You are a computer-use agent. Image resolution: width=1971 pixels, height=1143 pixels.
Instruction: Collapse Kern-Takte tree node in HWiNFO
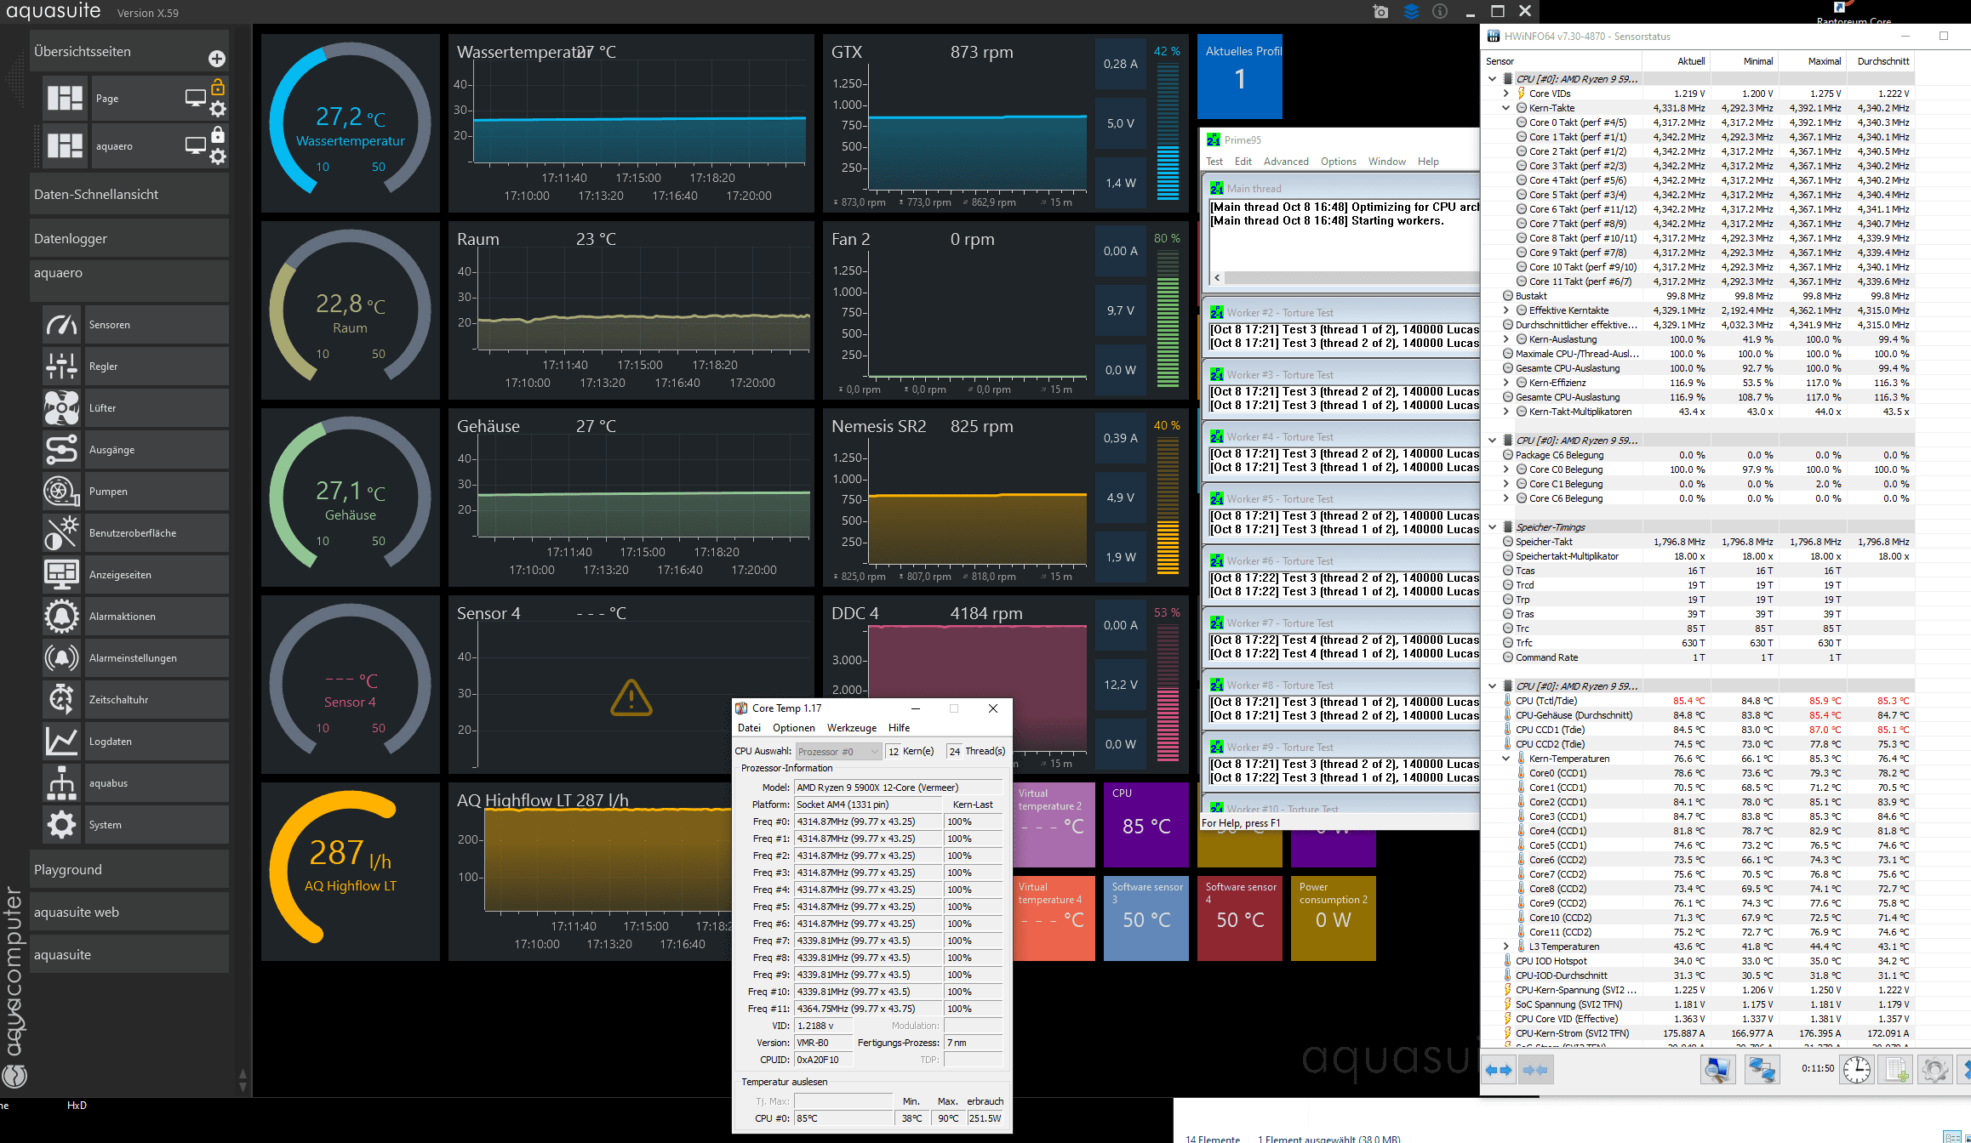[1506, 108]
